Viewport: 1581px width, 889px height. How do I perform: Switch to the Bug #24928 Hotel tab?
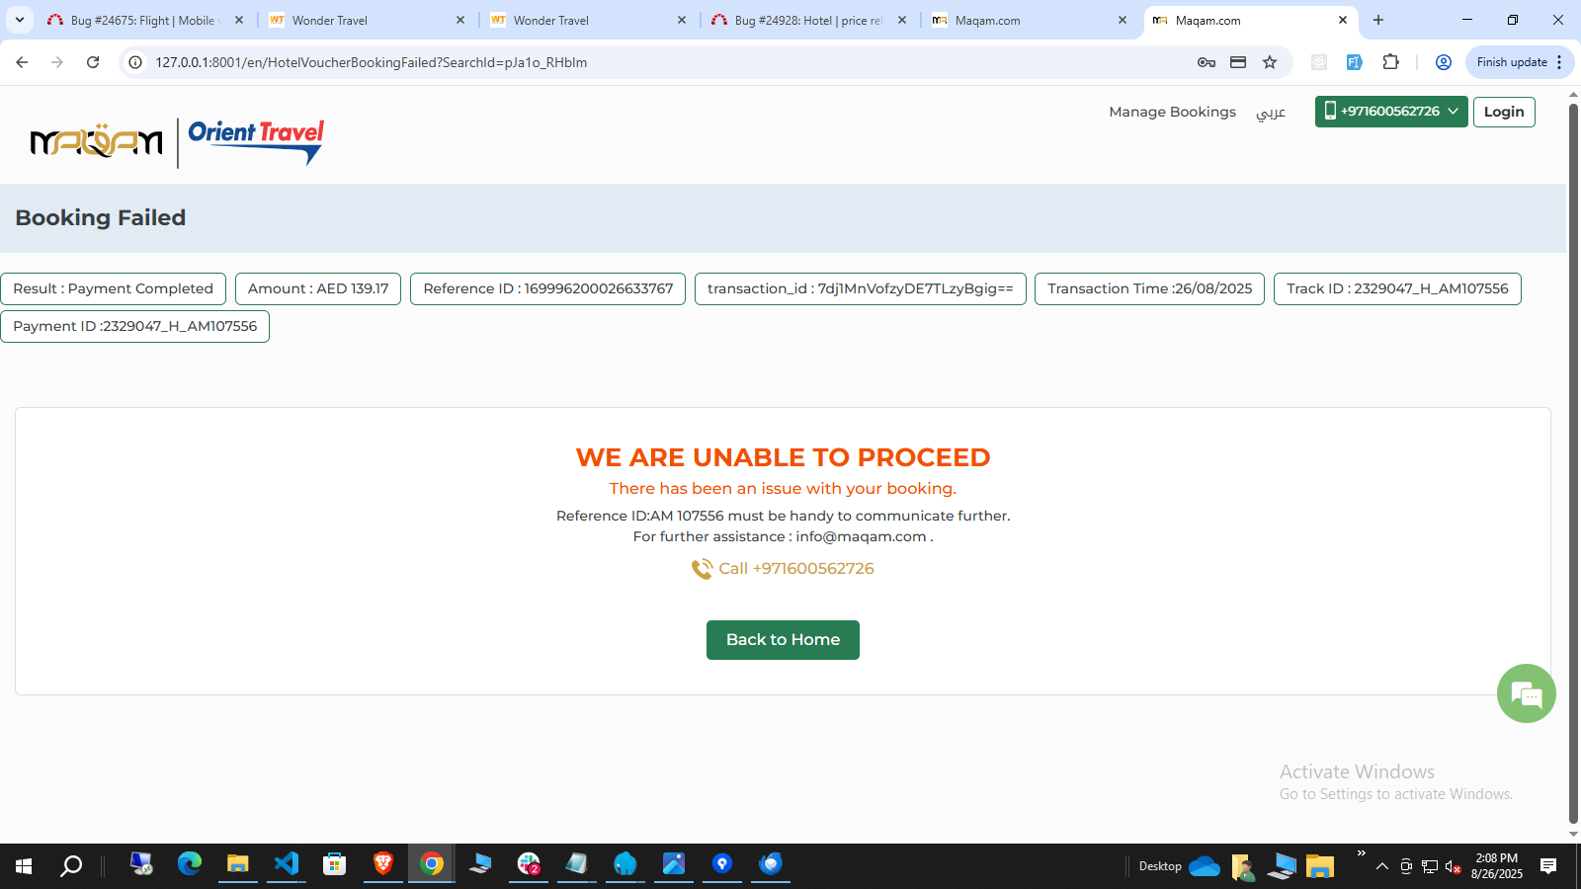coord(806,20)
